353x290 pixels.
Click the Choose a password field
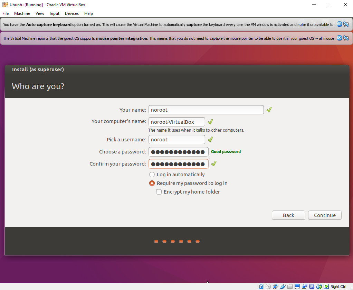178,152
